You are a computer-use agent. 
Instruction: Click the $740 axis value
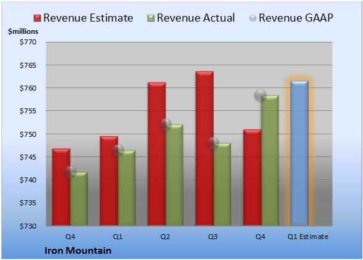pyautogui.click(x=28, y=180)
